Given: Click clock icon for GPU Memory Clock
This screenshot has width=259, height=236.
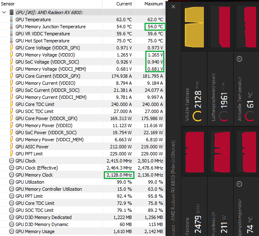Looking at the screenshot, I should [x=12, y=175].
